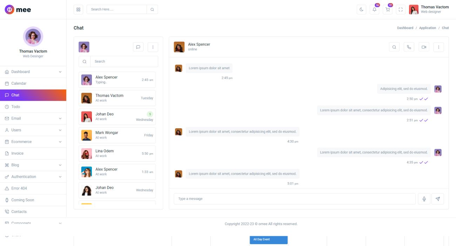Start video call with Alex Spencer

pos(424,47)
